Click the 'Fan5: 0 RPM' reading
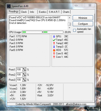Viewport: 101px width, 111px height. click(16, 50)
